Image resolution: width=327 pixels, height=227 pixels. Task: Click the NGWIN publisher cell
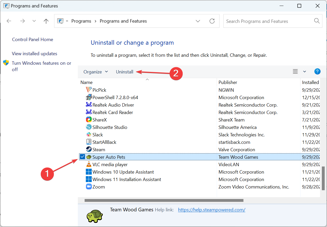click(226, 90)
